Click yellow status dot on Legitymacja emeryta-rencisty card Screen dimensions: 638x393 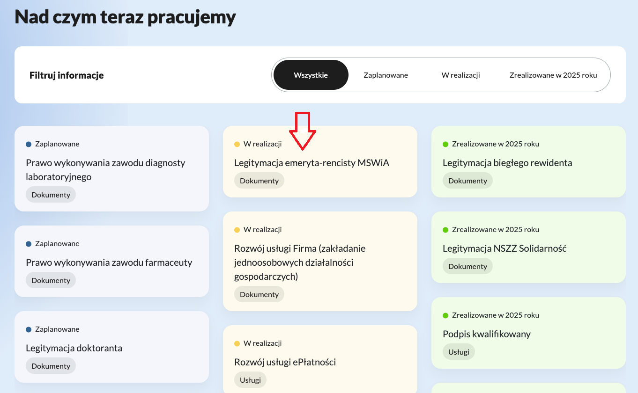coord(237,144)
